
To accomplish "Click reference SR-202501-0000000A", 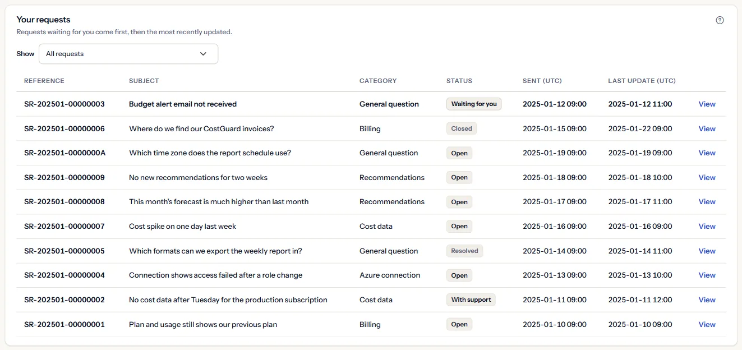I will (x=64, y=153).
